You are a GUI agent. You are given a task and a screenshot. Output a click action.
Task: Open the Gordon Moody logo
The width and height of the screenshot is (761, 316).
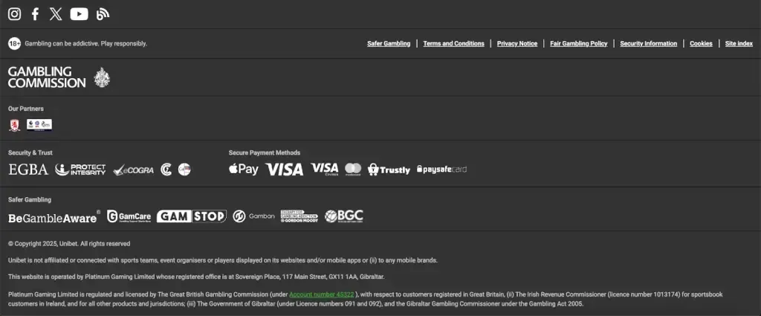(x=299, y=216)
